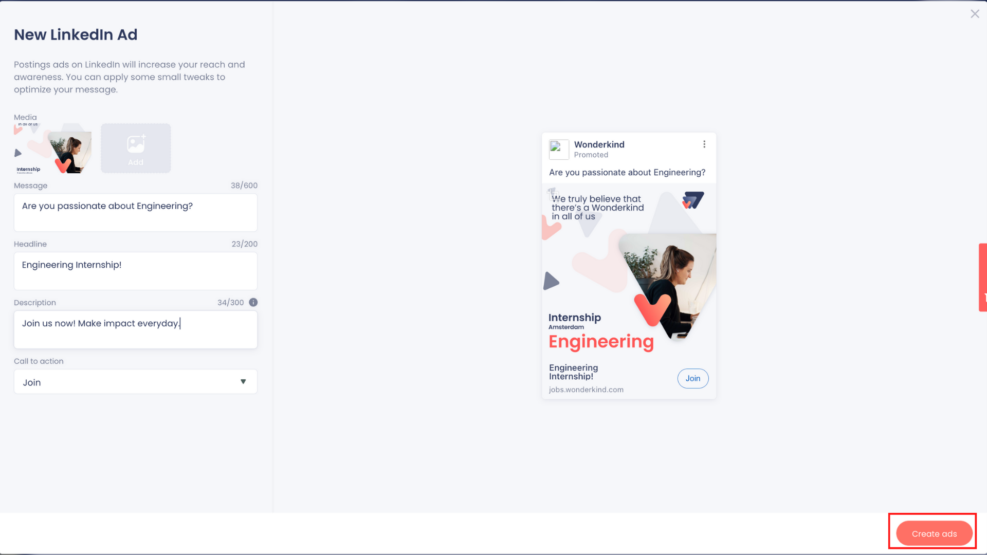Click the Wonderkind profile image placeholder
The width and height of the screenshot is (987, 555).
click(x=558, y=150)
